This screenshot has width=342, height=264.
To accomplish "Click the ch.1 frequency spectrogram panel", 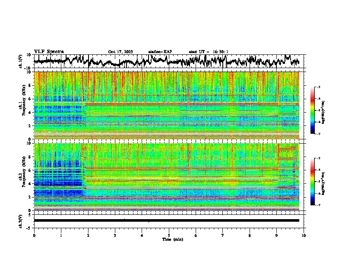I will pos(167,105).
